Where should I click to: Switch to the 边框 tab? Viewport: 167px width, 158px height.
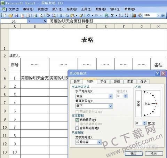pyautogui.click(x=117, y=82)
